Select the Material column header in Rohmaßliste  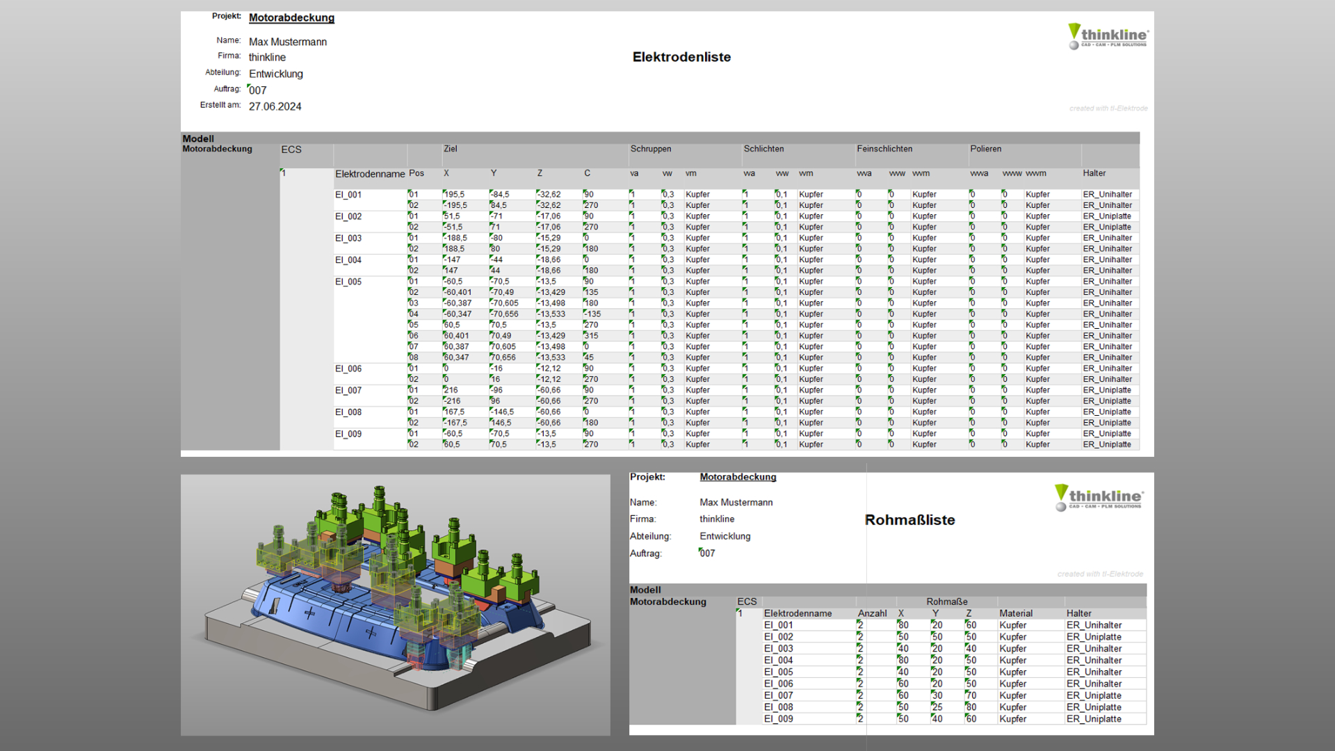[x=1016, y=613]
